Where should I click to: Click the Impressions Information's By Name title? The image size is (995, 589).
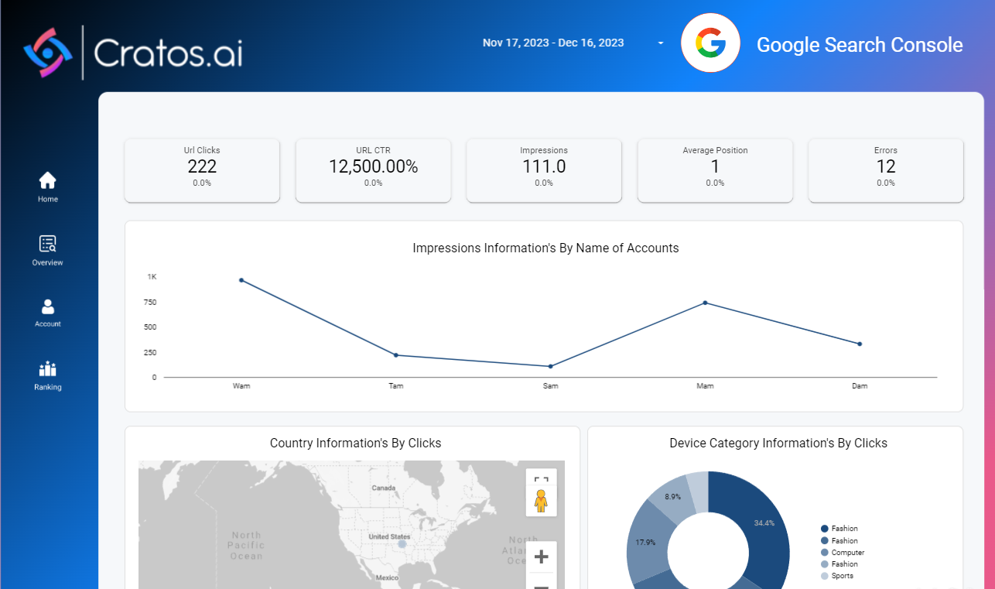(545, 248)
